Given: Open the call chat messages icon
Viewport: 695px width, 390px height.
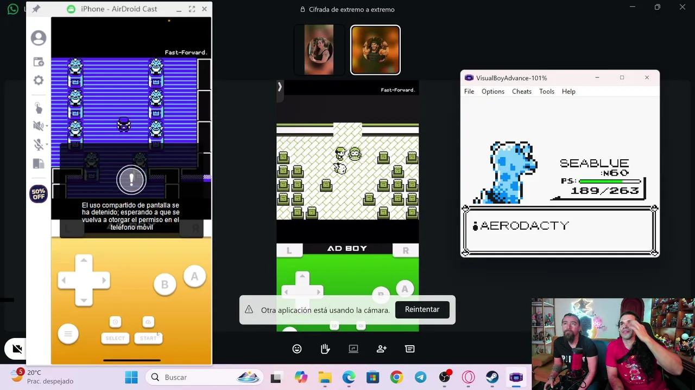Looking at the screenshot, I should (410, 349).
